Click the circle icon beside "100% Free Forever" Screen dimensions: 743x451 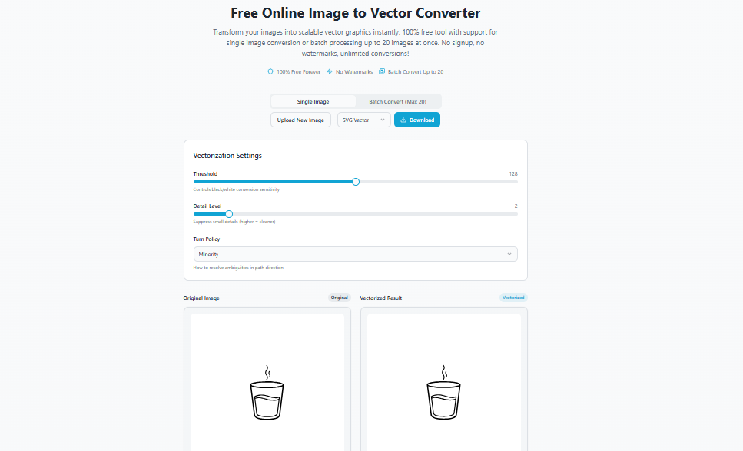pyautogui.click(x=270, y=71)
